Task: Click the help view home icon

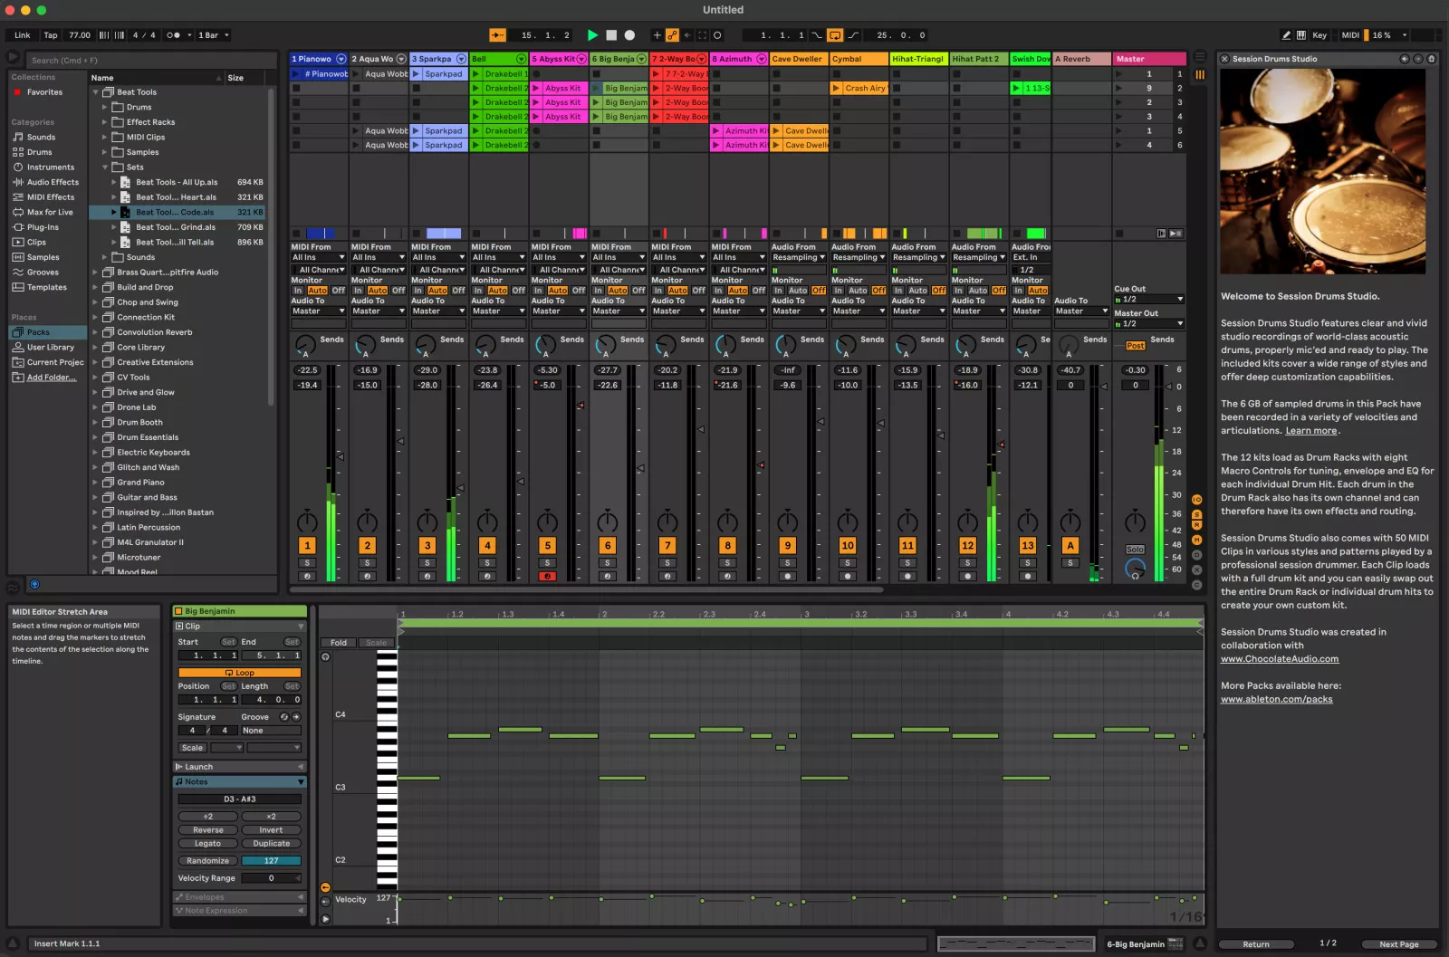Action: tap(1432, 59)
